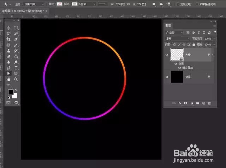Image resolution: width=226 pixels, height=168 pixels.
Task: Select the Ellipse shape tool
Action: tap(16, 73)
